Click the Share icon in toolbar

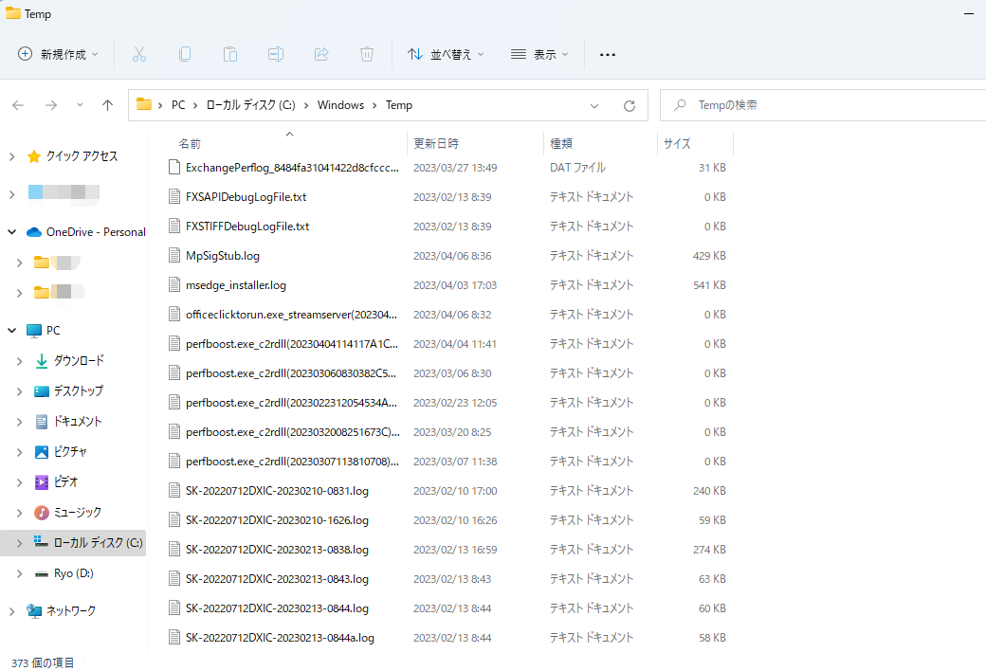click(321, 54)
